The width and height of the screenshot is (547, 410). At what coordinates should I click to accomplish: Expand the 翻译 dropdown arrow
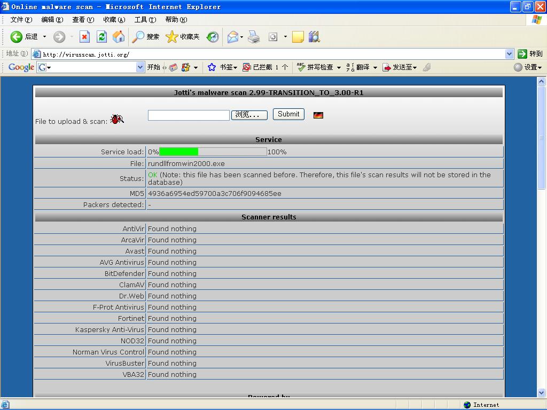[x=375, y=67]
